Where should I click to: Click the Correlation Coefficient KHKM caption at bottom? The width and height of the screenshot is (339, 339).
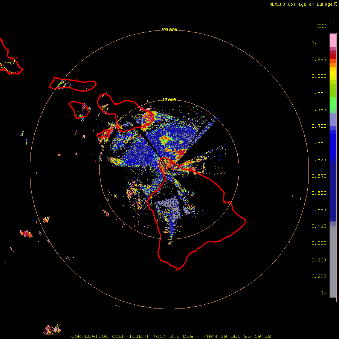(x=171, y=336)
